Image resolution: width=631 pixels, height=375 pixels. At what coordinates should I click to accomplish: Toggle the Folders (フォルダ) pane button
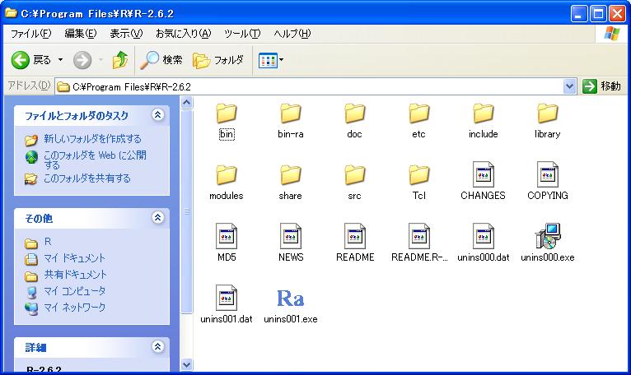point(218,60)
